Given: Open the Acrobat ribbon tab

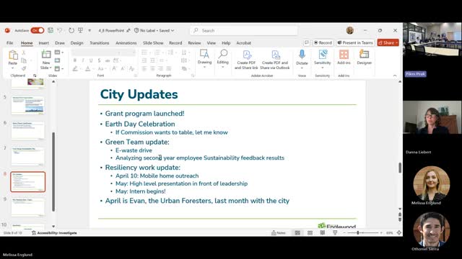Looking at the screenshot, I should coord(244,43).
